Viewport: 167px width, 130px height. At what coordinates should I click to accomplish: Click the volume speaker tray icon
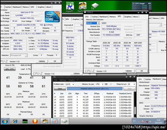150,121
